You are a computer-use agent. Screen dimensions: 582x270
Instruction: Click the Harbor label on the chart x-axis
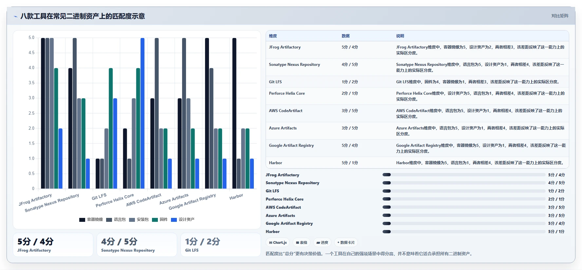coord(236,197)
